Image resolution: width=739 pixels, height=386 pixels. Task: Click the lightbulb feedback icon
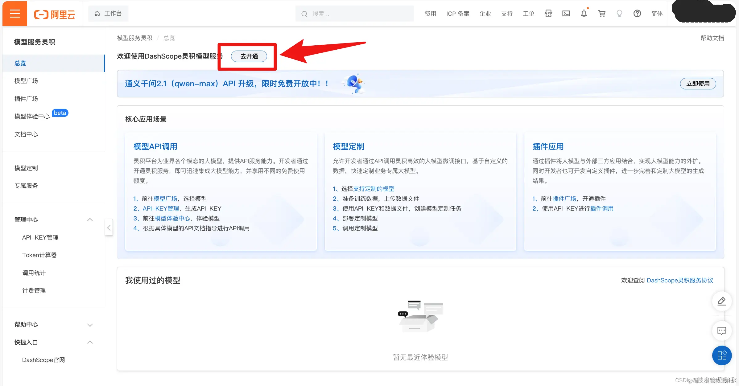click(x=619, y=14)
